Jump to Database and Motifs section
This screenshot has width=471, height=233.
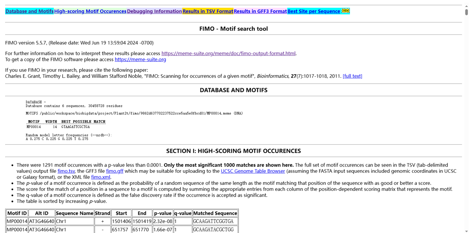(29, 11)
